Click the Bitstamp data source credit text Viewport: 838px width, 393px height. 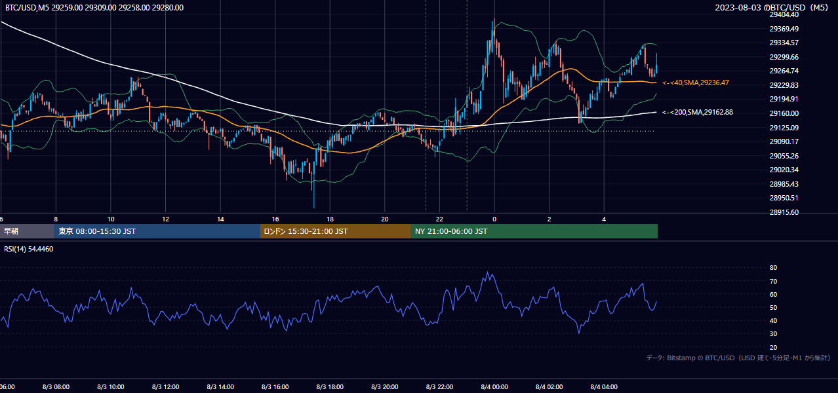tap(738, 358)
